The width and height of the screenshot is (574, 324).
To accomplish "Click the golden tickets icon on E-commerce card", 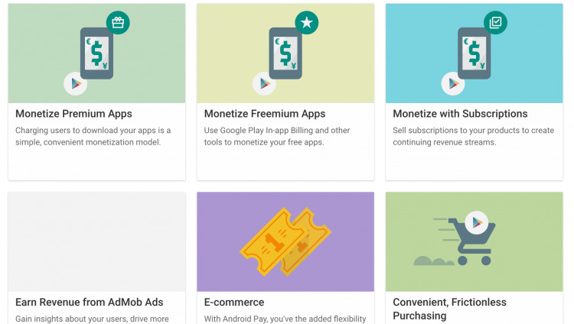I will pyautogui.click(x=285, y=241).
